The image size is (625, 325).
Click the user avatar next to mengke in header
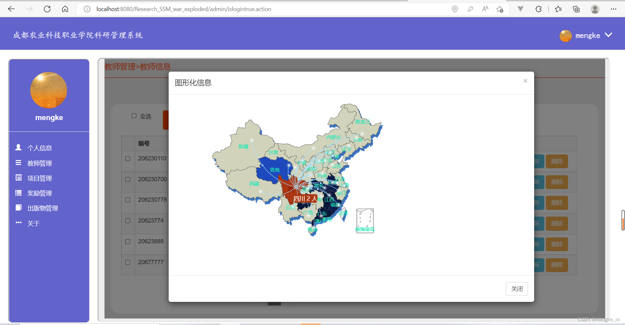565,36
